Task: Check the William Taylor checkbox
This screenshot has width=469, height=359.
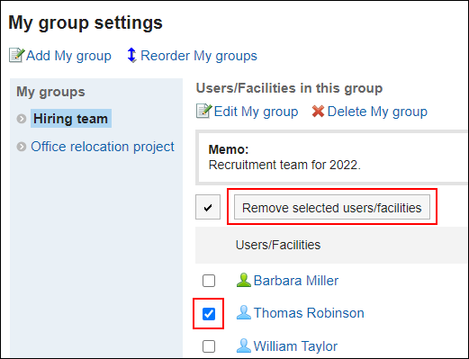Action: point(209,346)
